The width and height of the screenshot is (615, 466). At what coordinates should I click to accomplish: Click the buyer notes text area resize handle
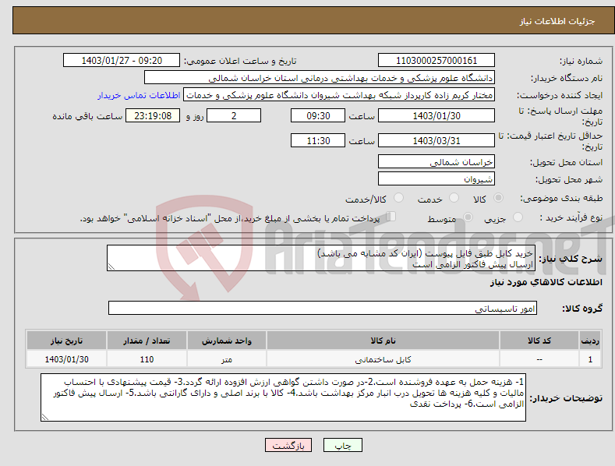[45, 418]
